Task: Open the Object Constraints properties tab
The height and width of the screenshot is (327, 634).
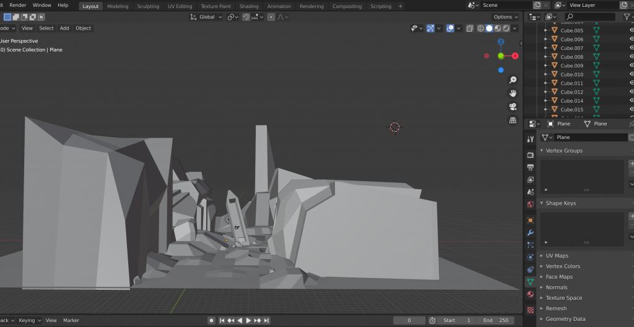Action: [x=531, y=270]
